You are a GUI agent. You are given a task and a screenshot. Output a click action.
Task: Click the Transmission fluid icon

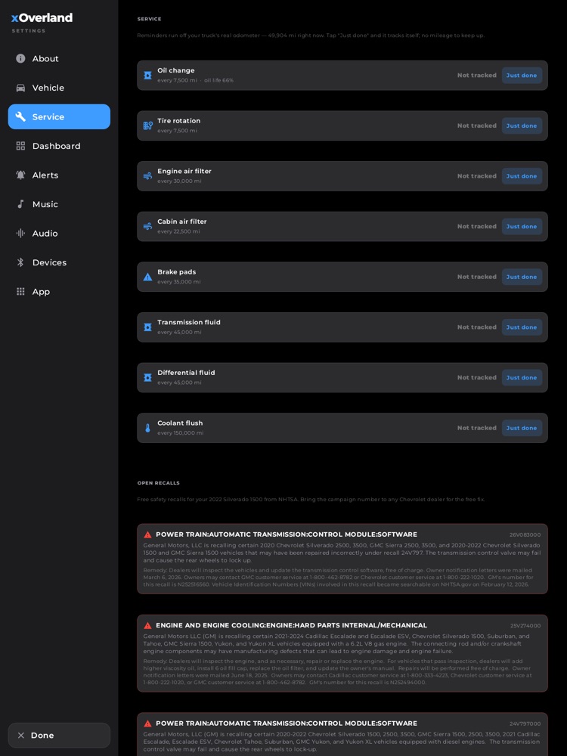click(147, 327)
